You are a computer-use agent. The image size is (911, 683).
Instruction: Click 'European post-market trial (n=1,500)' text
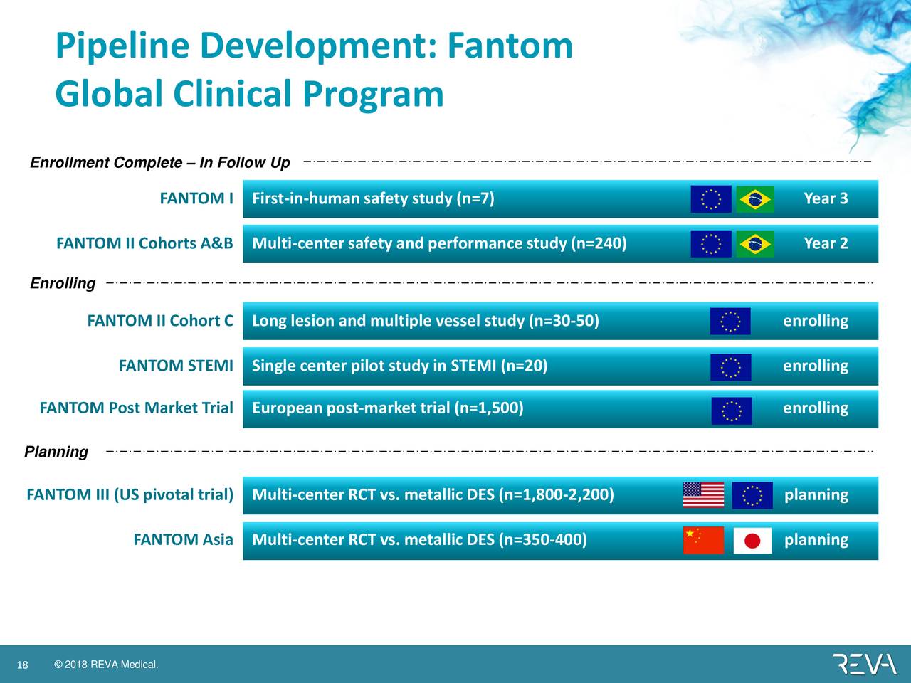[x=388, y=408]
